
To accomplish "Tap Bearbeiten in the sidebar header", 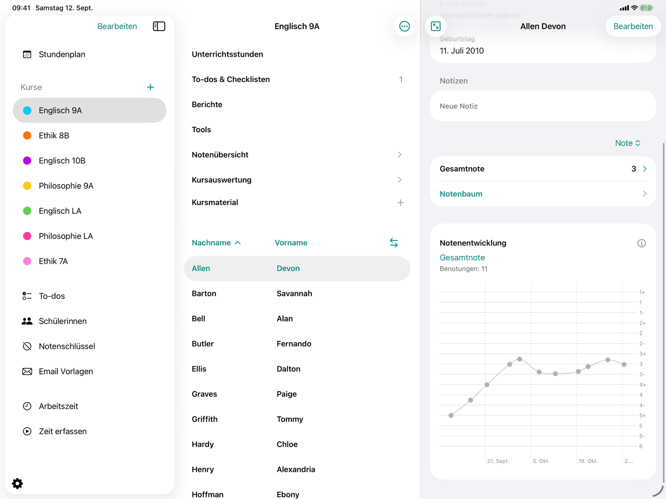I will pos(117,26).
